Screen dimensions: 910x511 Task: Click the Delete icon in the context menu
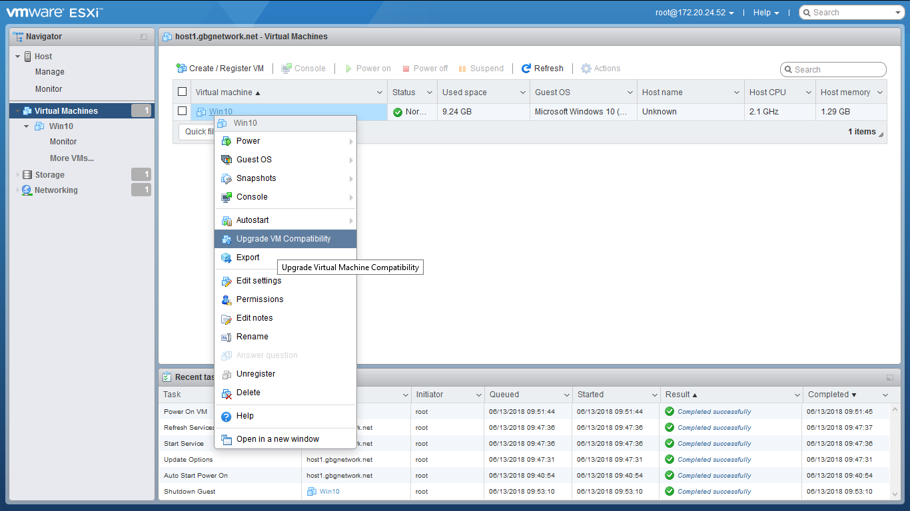(x=227, y=393)
